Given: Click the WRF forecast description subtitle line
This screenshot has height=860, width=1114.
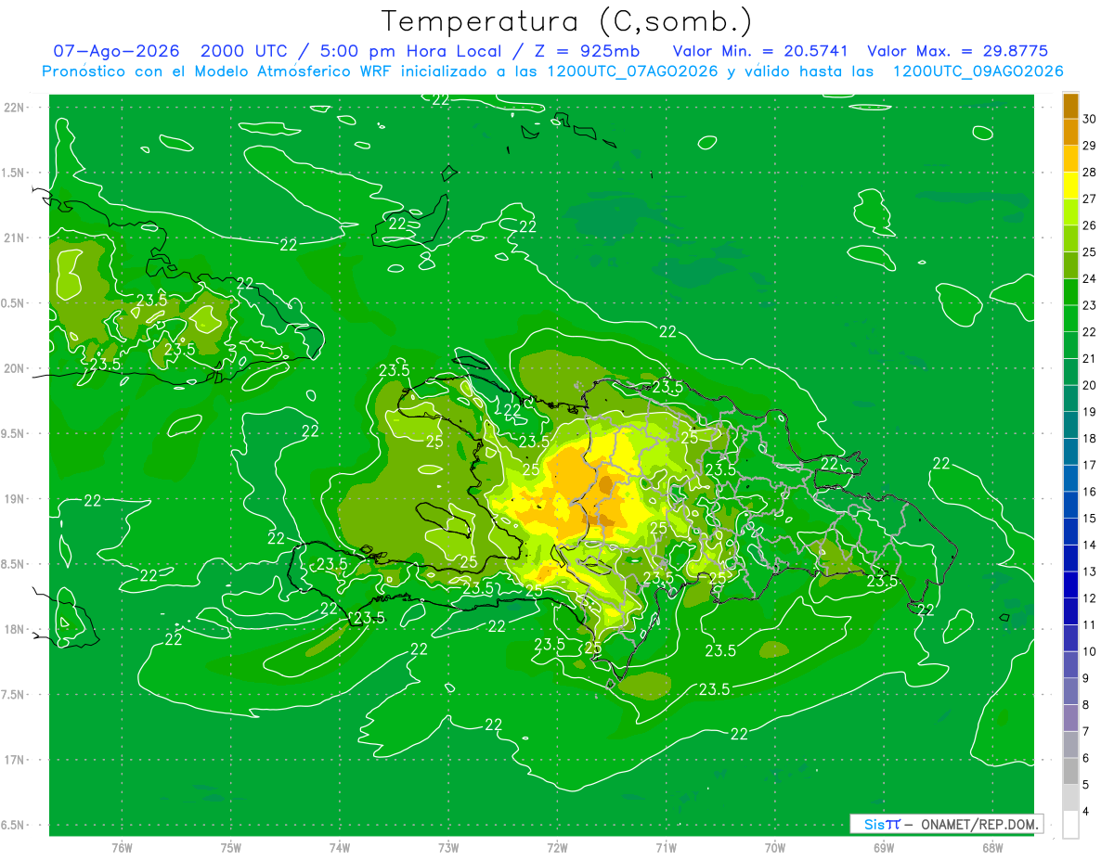Looking at the screenshot, I should pyautogui.click(x=553, y=71).
